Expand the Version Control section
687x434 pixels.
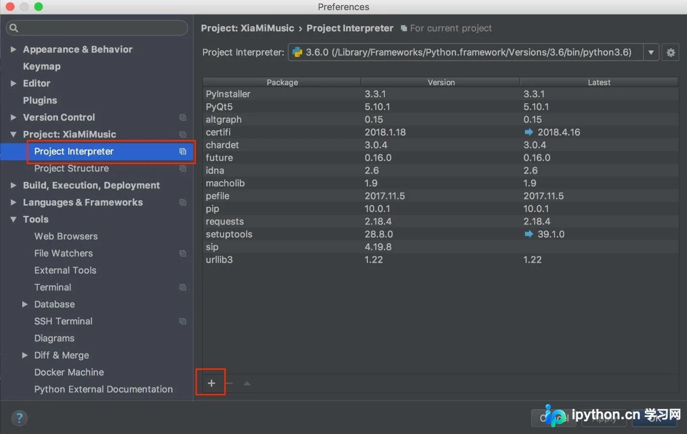tap(14, 117)
